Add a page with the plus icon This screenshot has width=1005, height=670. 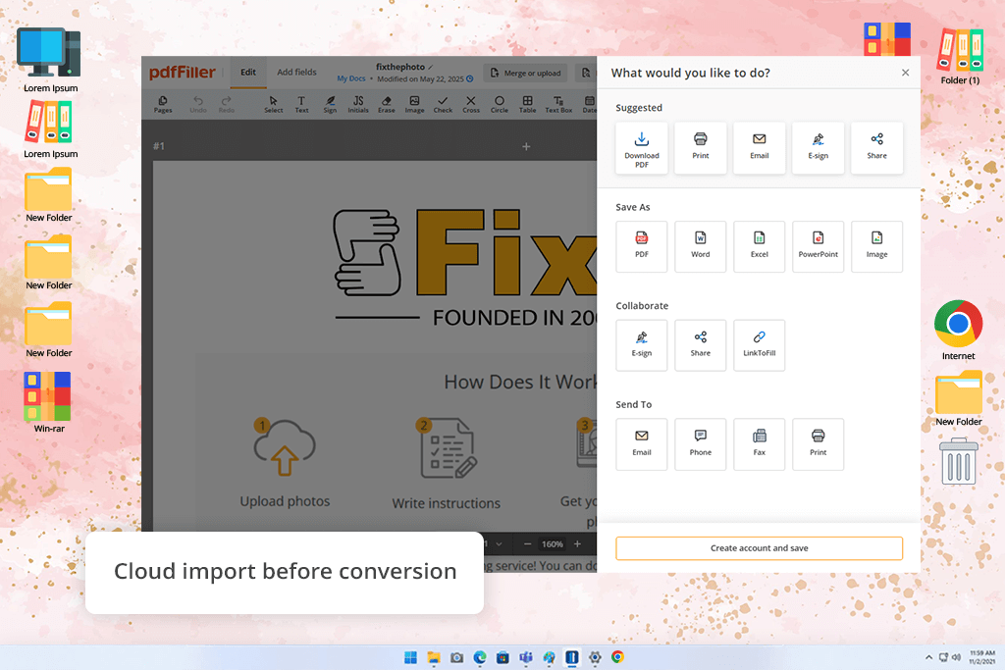tap(526, 147)
